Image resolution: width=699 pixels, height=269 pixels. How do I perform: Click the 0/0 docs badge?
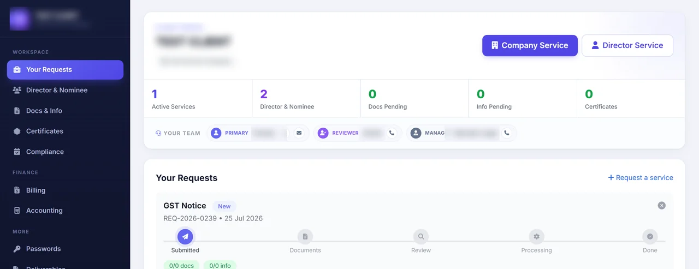click(x=181, y=265)
